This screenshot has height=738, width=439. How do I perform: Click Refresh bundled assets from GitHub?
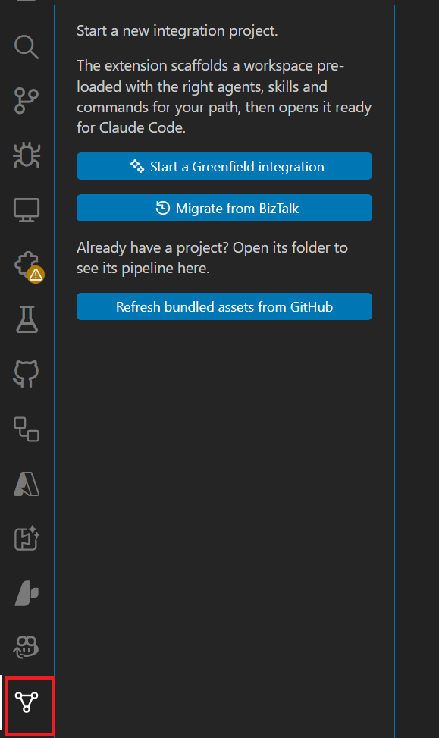point(224,306)
